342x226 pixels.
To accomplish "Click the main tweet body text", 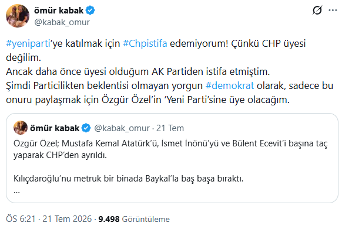I will click(169, 71).
